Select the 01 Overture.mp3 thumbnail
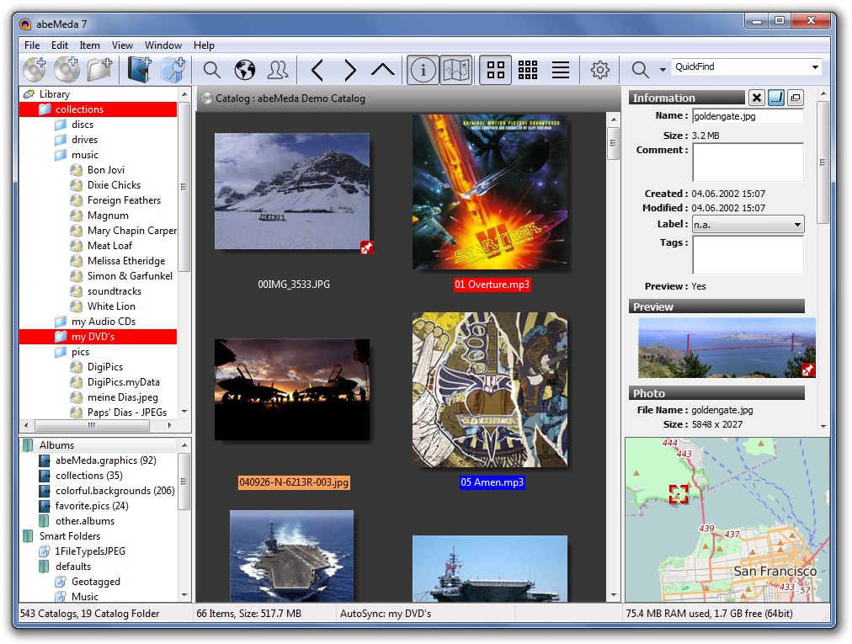The image size is (852, 644). (x=490, y=192)
